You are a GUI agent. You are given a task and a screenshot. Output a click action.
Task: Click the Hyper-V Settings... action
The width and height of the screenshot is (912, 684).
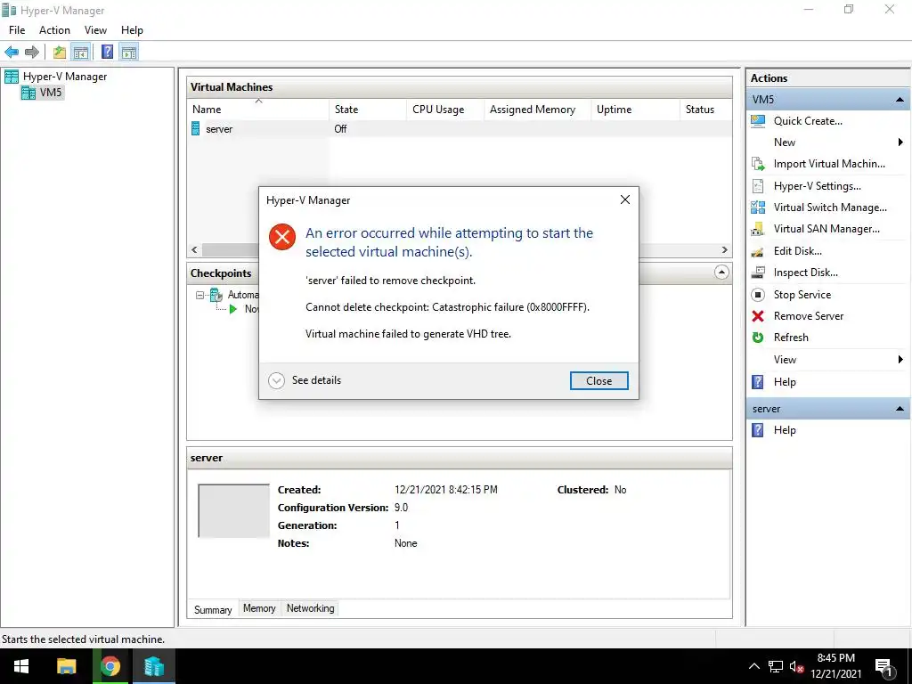pyautogui.click(x=818, y=186)
